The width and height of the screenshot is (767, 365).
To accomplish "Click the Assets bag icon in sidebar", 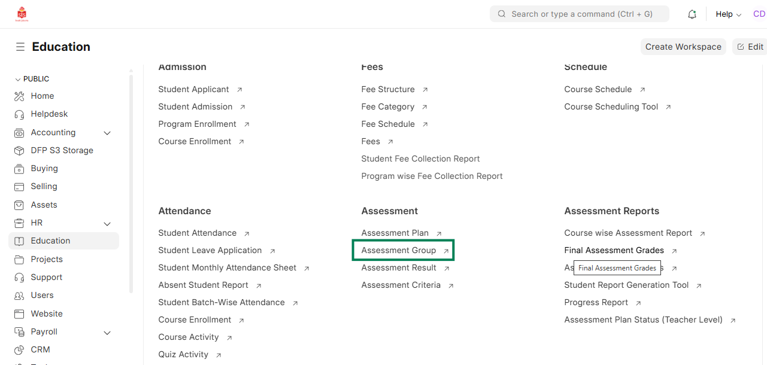I will pos(19,205).
